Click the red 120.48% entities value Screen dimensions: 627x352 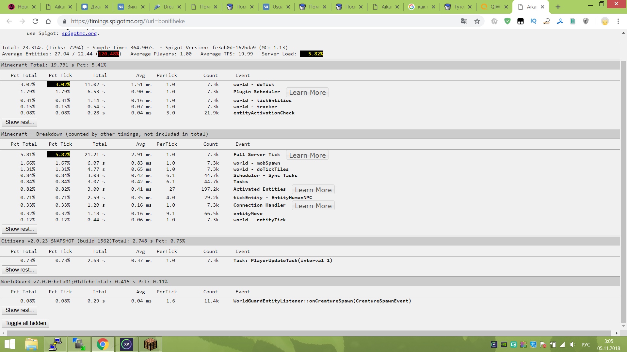pyautogui.click(x=109, y=54)
